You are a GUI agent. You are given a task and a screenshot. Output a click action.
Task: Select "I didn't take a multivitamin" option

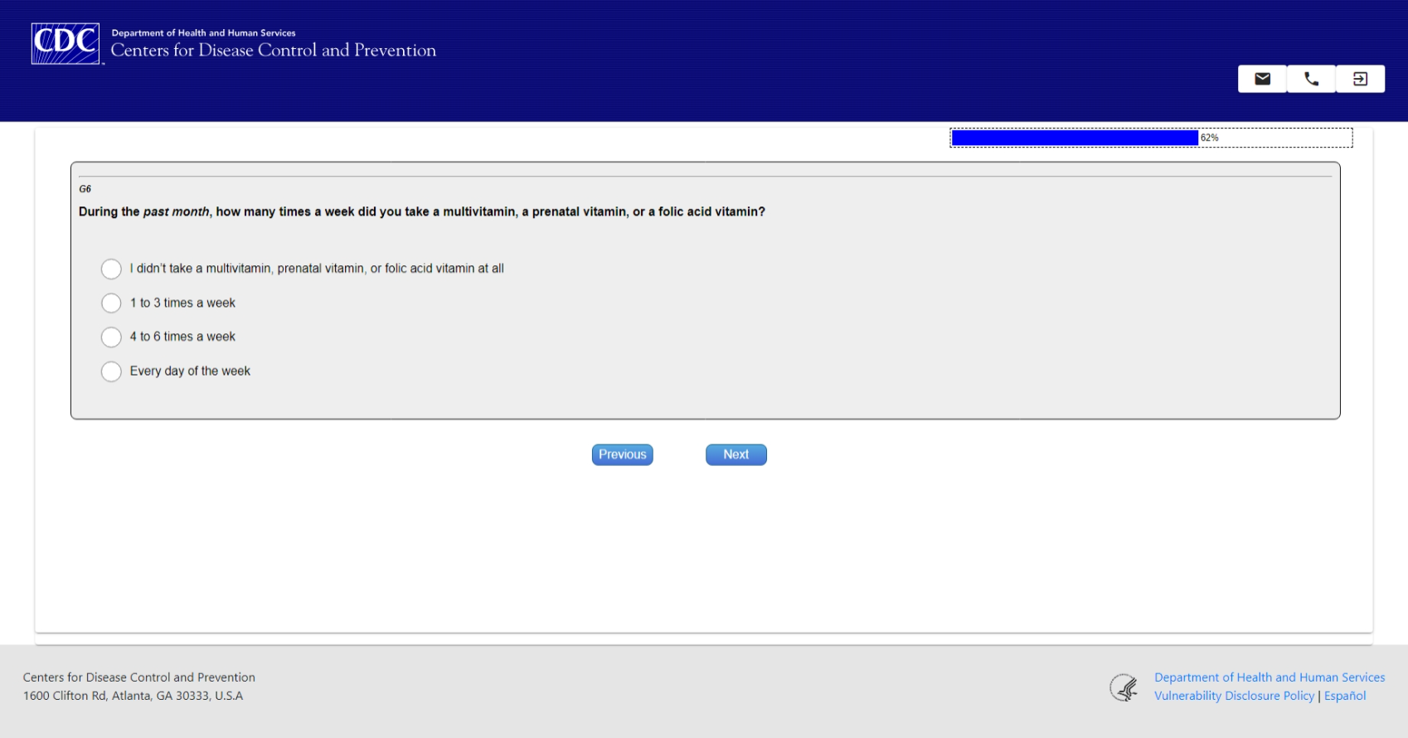point(111,269)
